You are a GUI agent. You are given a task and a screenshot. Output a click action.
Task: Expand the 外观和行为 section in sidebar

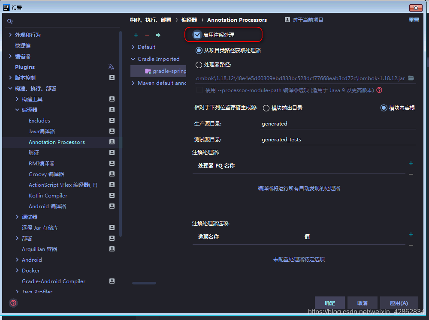pos(9,34)
